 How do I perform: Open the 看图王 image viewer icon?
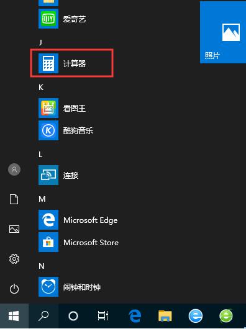(x=48, y=108)
